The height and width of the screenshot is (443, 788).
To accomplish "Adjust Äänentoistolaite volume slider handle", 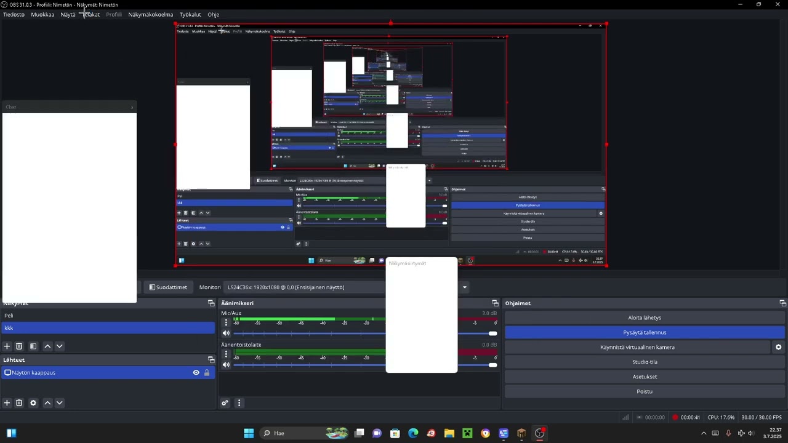I will (x=492, y=365).
